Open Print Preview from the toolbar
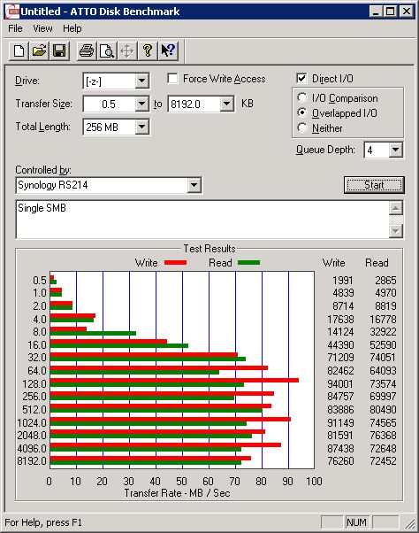Viewport: 419px width, 533px height. [x=107, y=51]
